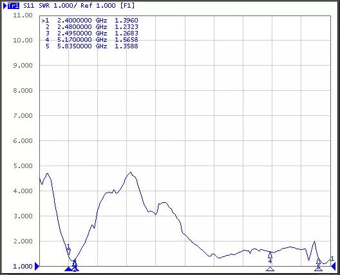This screenshot has width=340, height=275.
Task: Click the [F1] fixture indicator
Action: [x=127, y=6]
